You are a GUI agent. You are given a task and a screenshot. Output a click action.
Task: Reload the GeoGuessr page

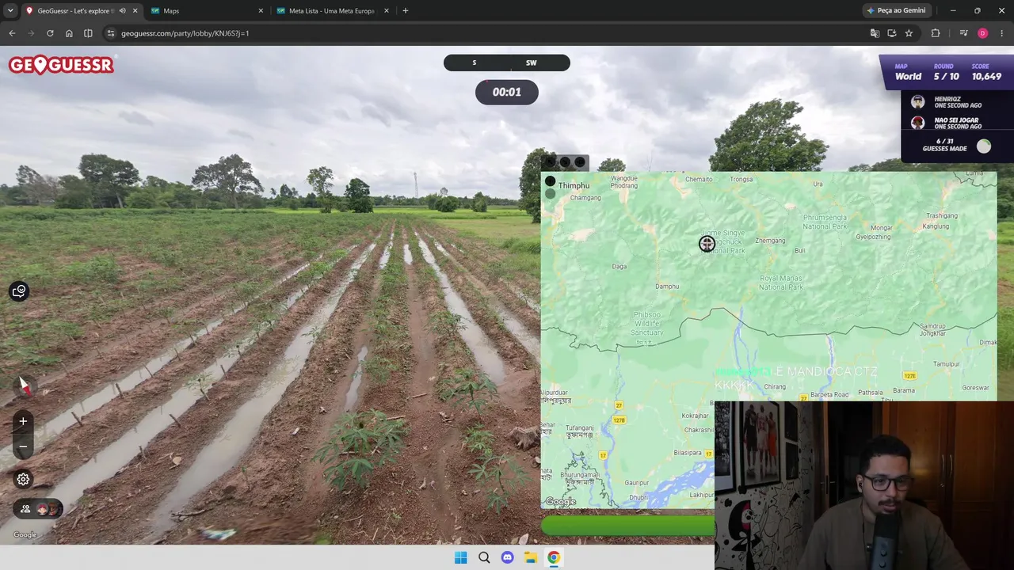point(50,33)
